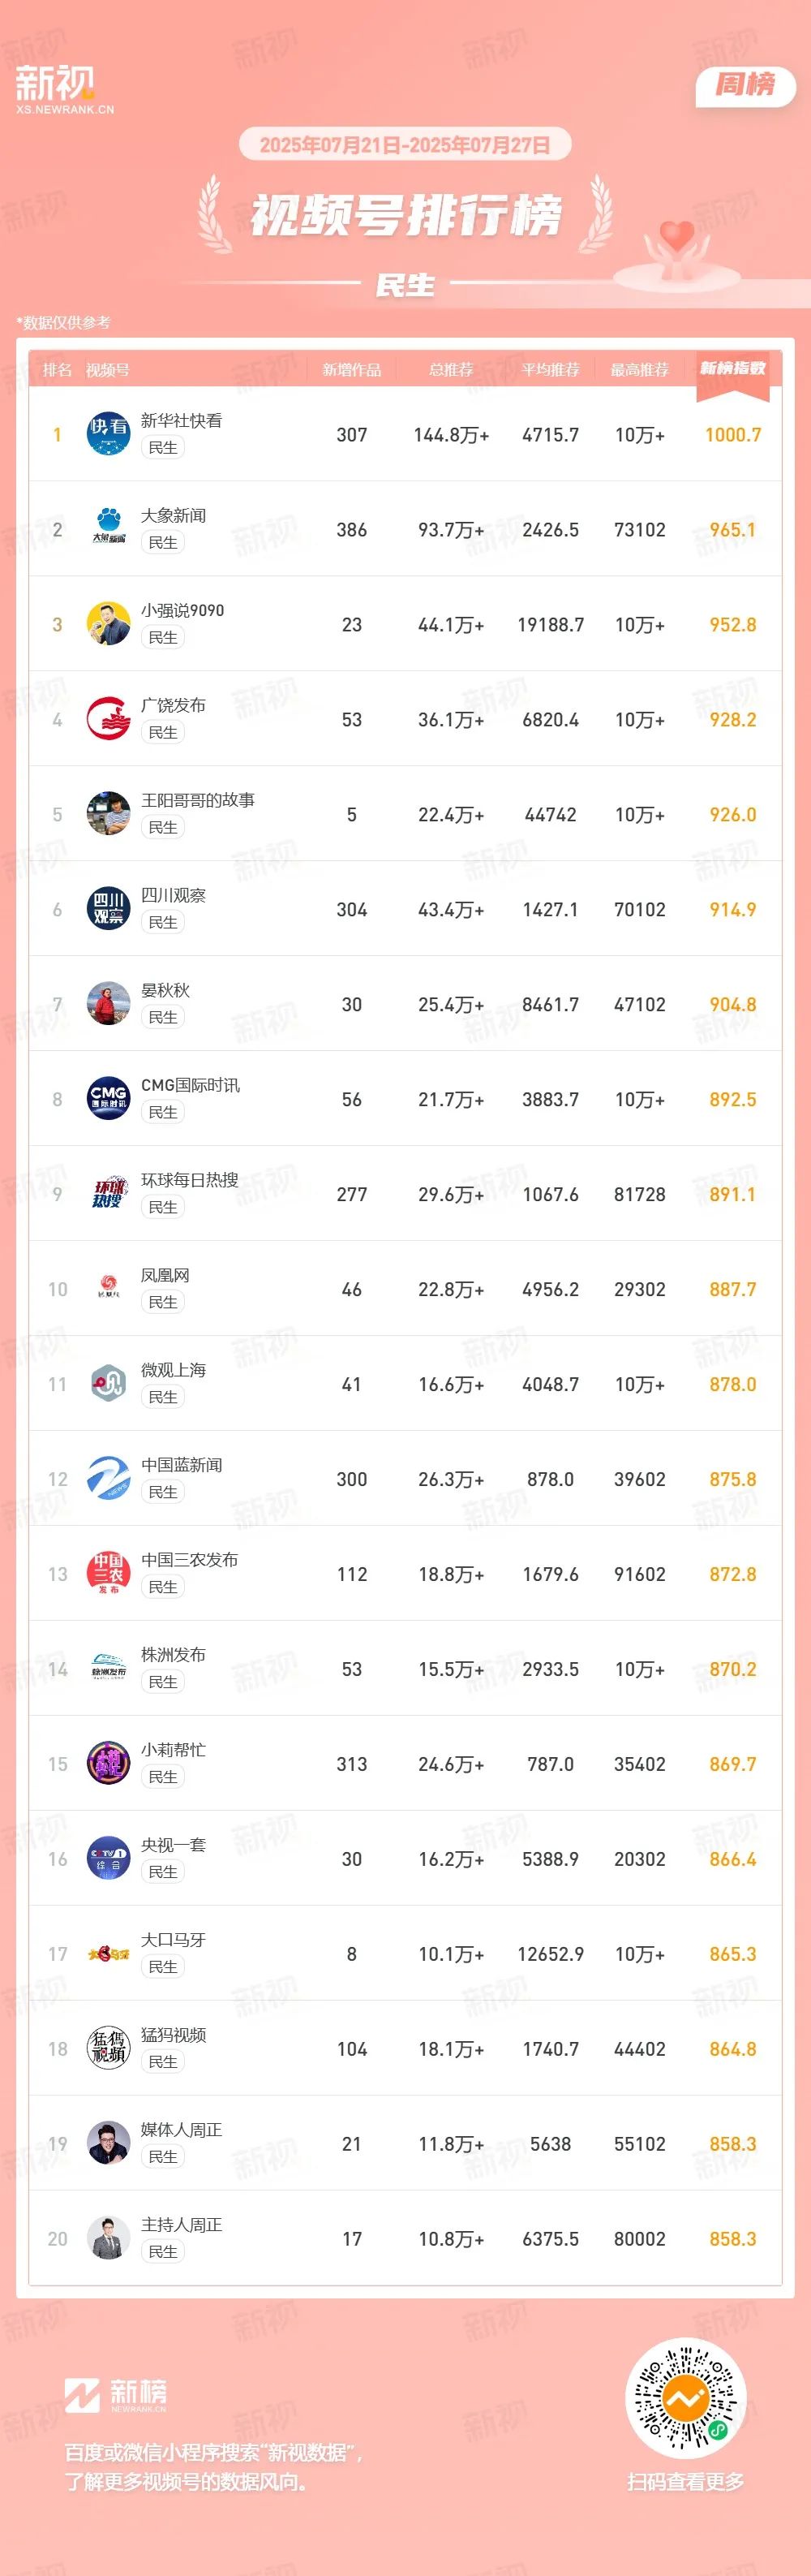Click the 民生 tag under 王阳哥哥的故事
Viewport: 811px width, 2576px height.
coord(163,828)
